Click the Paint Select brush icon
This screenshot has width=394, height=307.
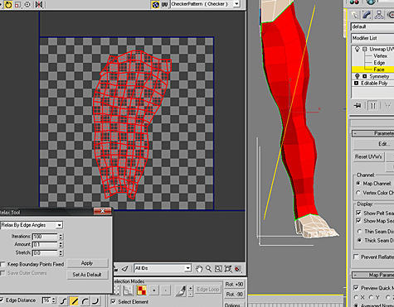tap(181, 290)
